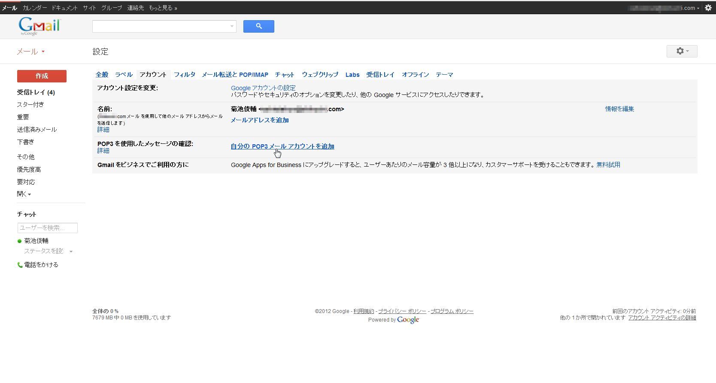Select the アカウント tab
Screen dimensions: 716x383
click(x=153, y=75)
